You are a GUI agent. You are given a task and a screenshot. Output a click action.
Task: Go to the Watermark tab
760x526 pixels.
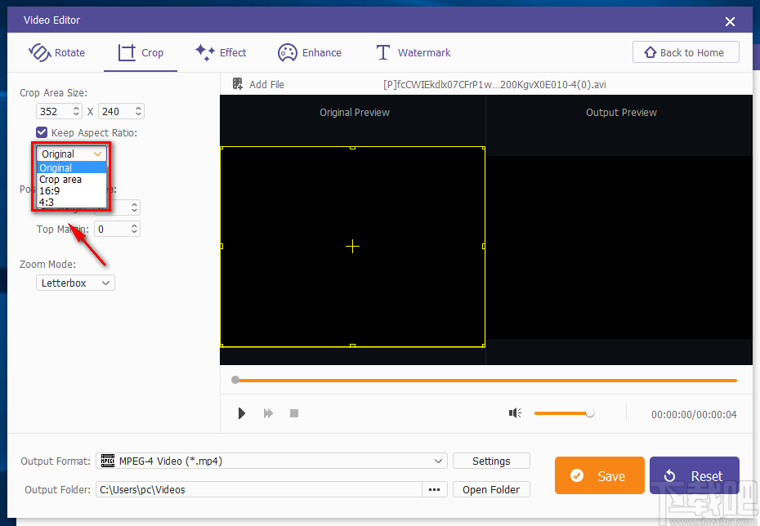tap(413, 52)
